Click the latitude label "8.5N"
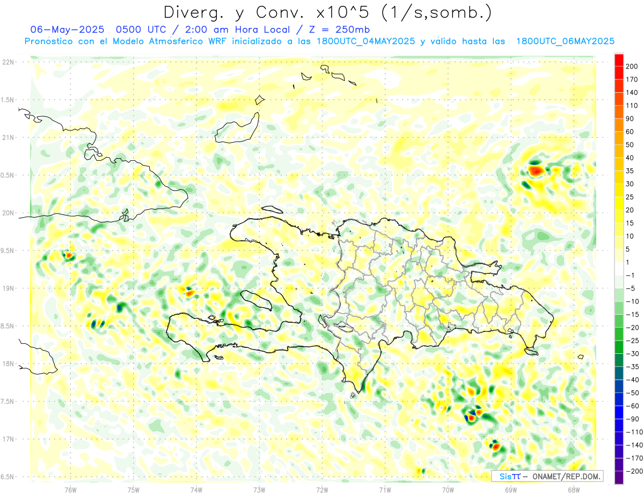 point(8,326)
